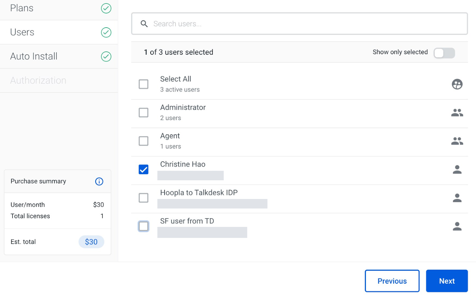This screenshot has height=297, width=476.
Task: Click the group icon on Administrator row
Action: pyautogui.click(x=457, y=113)
